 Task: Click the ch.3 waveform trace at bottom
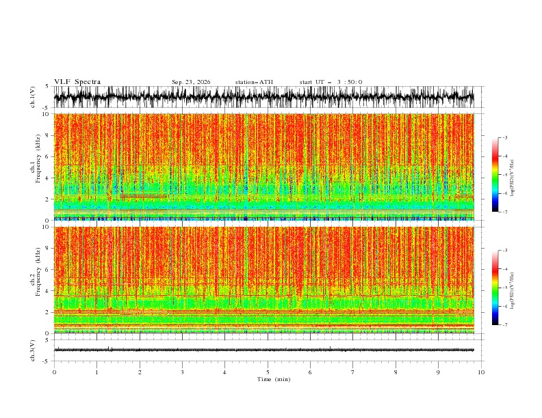(263, 350)
